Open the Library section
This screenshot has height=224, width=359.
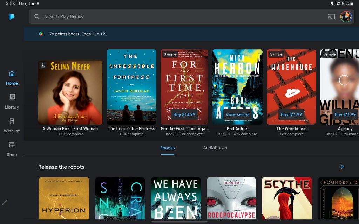pos(12,101)
